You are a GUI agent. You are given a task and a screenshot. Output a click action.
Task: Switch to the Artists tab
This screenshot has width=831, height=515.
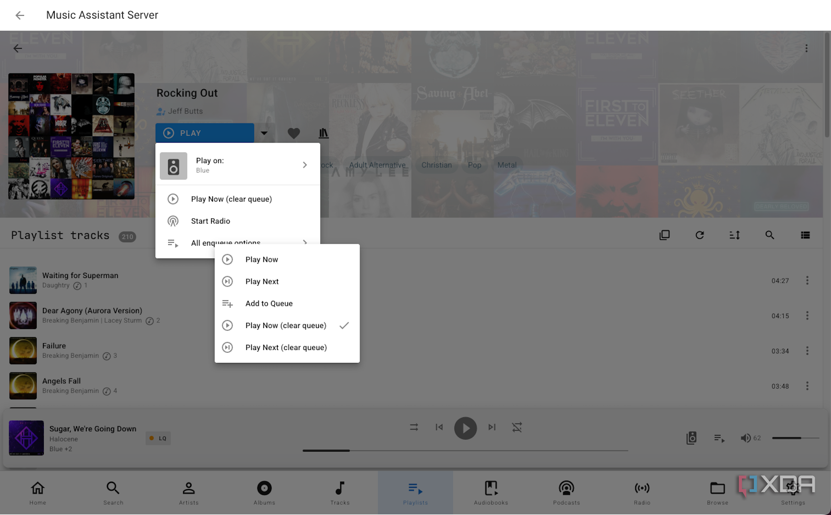[x=189, y=493]
